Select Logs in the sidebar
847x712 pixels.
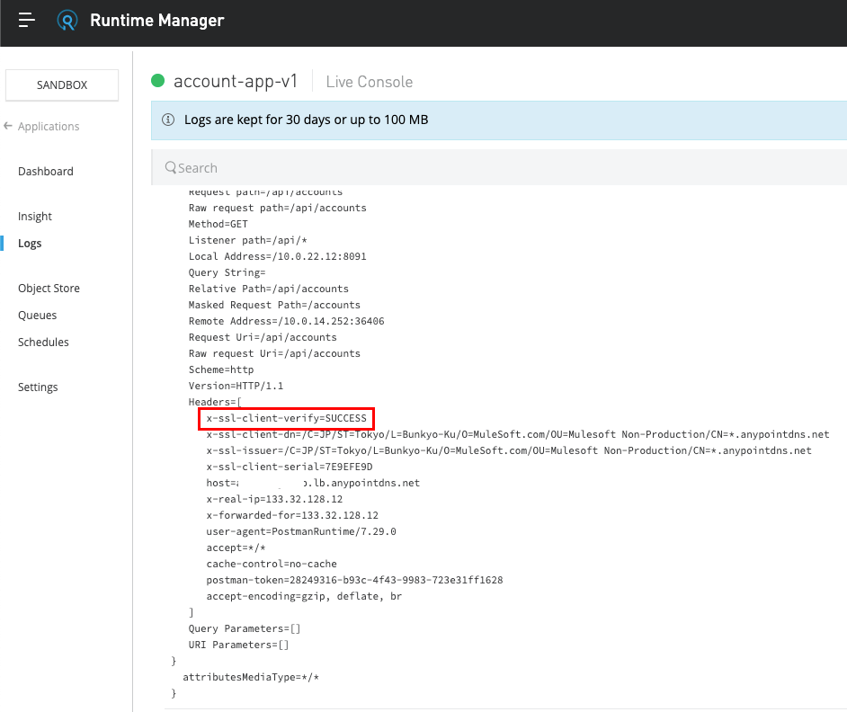tap(30, 244)
